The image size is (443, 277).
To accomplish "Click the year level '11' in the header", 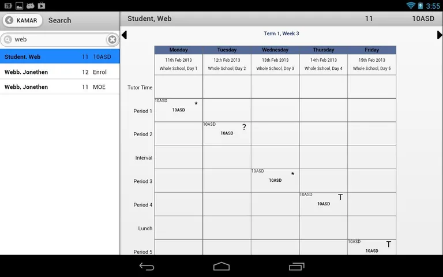I will 369,18.
